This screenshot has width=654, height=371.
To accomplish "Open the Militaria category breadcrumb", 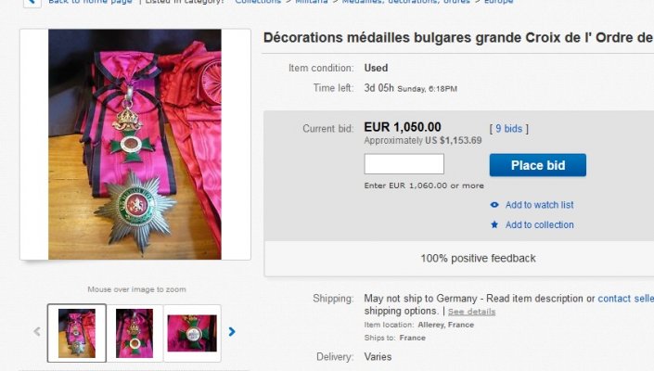I will click(311, 2).
